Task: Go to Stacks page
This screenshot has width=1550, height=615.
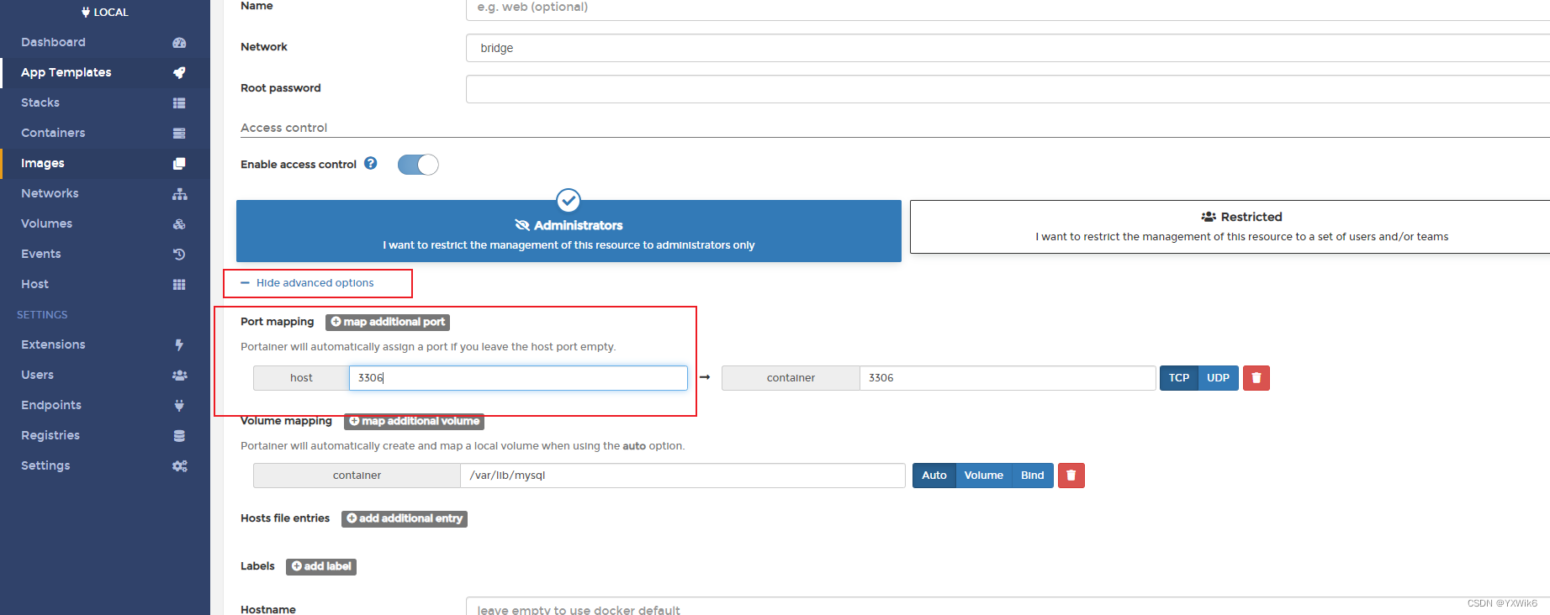Action: (x=105, y=102)
